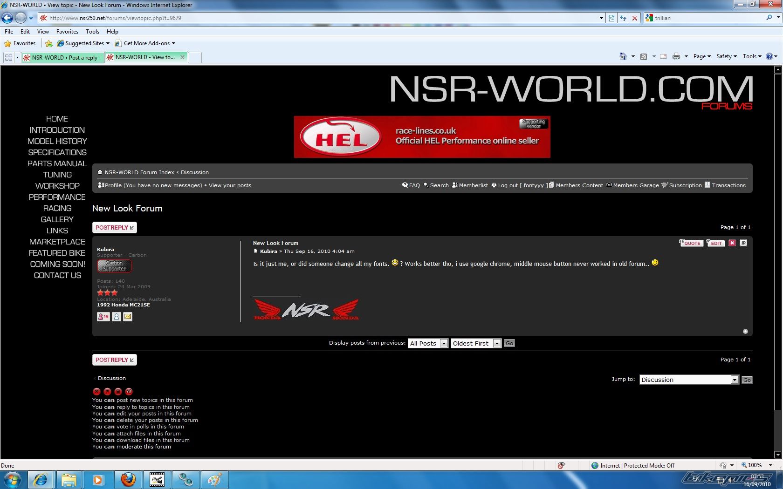Open Internet Explorer from the taskbar
This screenshot has width=783, height=489.
[41, 480]
